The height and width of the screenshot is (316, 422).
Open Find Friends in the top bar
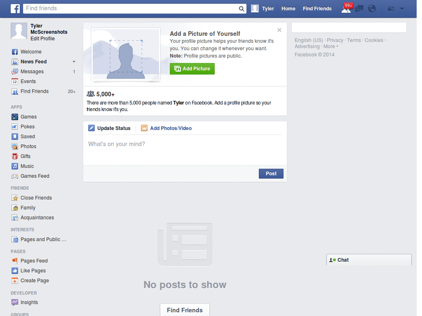tap(317, 9)
